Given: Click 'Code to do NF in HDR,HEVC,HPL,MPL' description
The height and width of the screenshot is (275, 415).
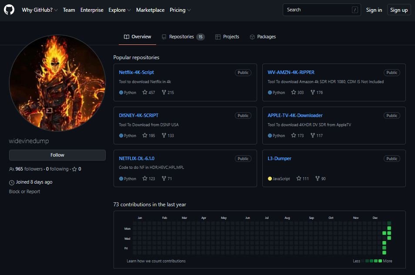Looking at the screenshot, I should pos(151,168).
